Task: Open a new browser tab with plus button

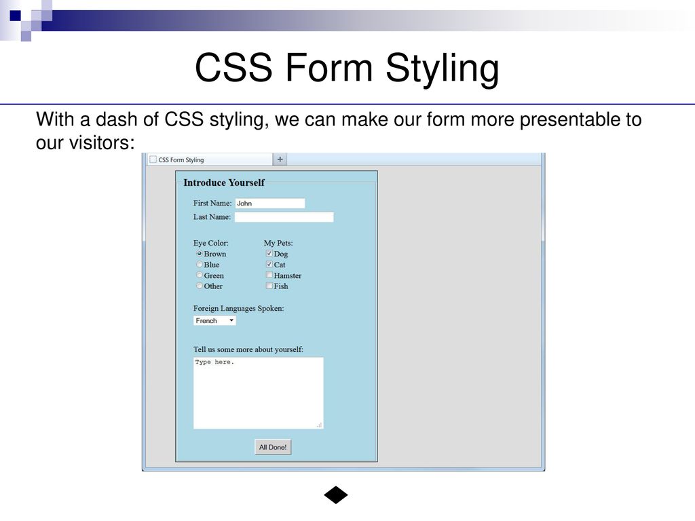Action: coord(280,159)
